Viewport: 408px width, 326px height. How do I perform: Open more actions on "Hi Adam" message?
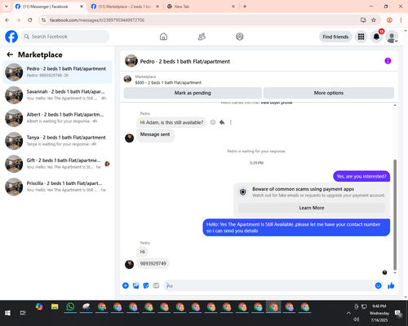click(x=231, y=122)
